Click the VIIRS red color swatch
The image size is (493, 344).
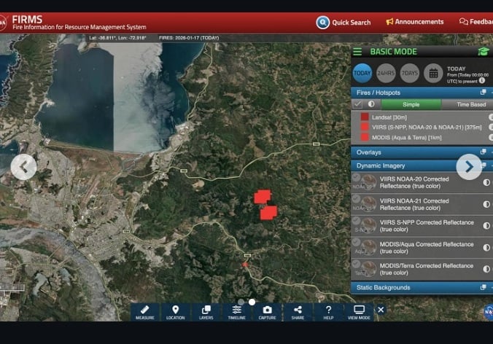[365, 127]
